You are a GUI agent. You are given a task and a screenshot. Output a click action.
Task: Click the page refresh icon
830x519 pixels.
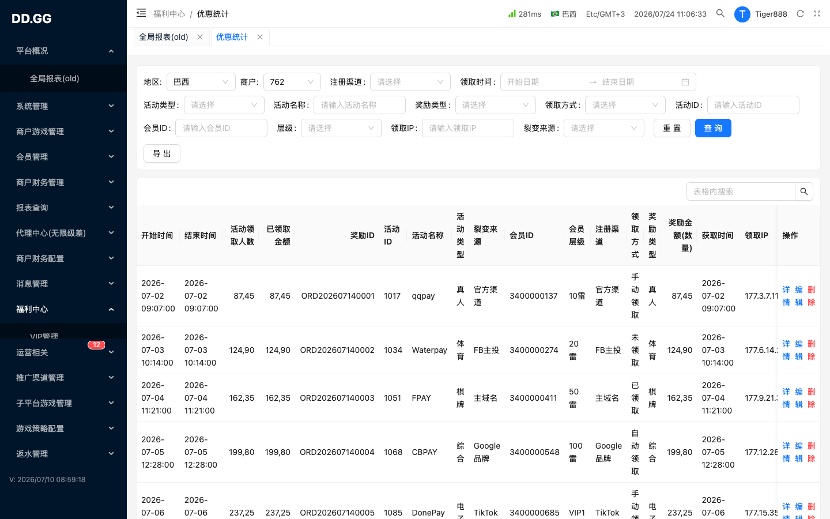[x=800, y=14]
